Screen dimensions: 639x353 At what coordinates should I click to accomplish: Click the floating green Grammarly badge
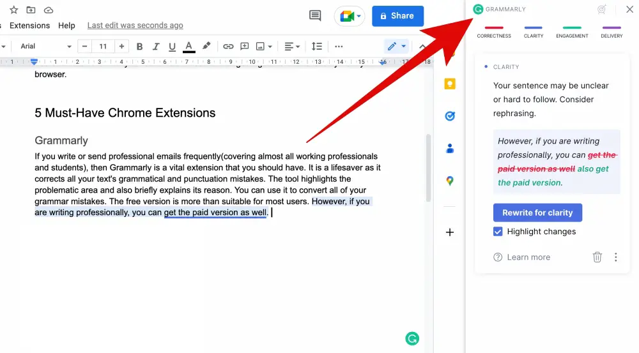(412, 338)
